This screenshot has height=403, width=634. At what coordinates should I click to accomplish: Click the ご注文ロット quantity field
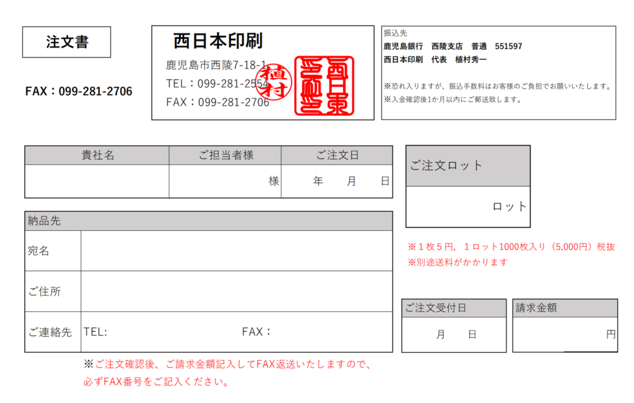[468, 207]
